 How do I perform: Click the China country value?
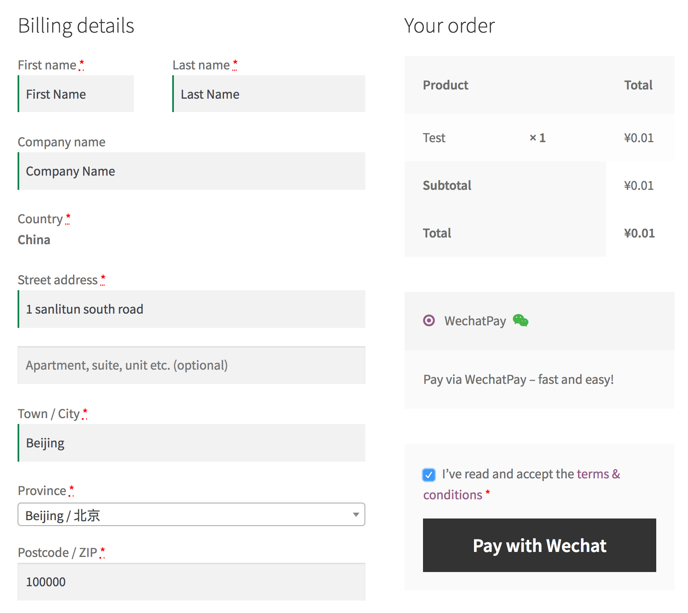click(x=34, y=240)
